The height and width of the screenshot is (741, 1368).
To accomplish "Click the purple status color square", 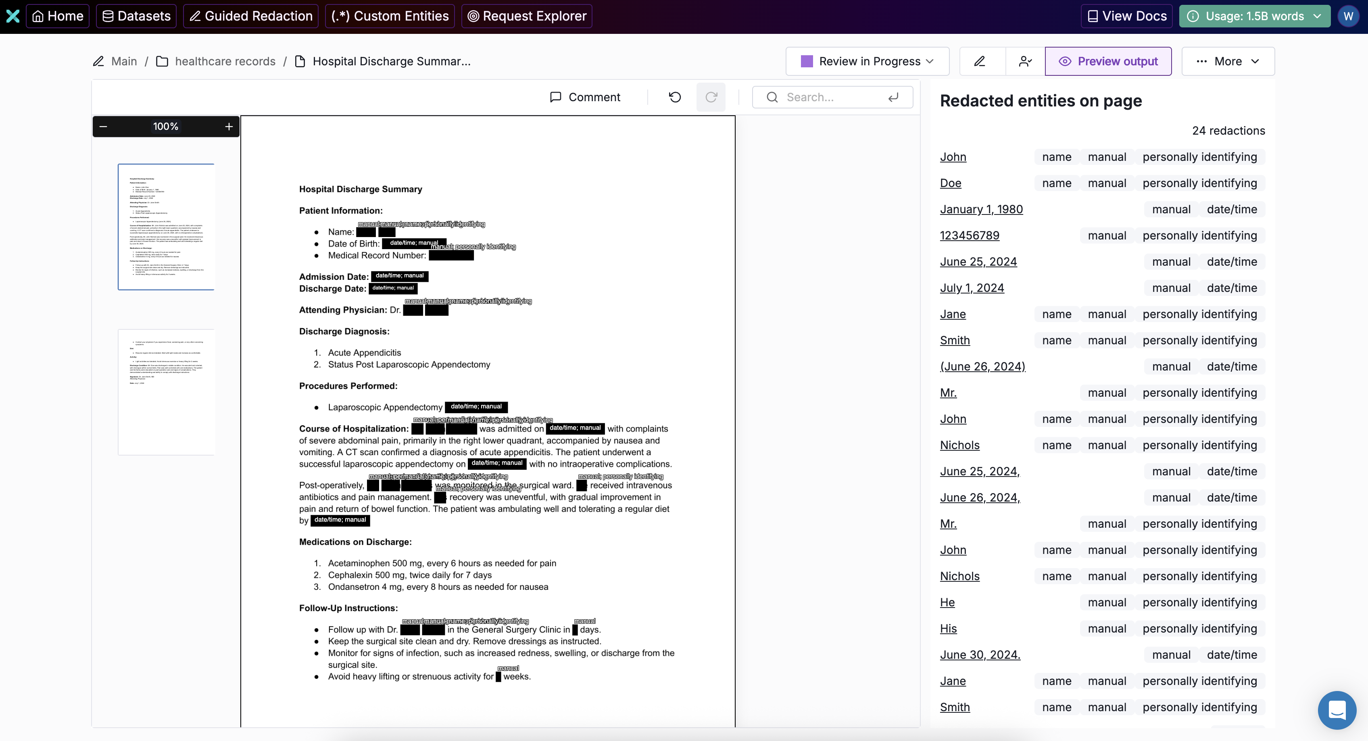I will 807,62.
